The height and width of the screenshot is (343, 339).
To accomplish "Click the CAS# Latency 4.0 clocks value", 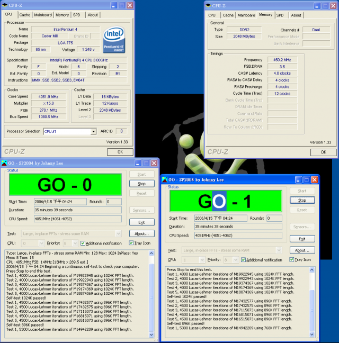I will pos(282,73).
